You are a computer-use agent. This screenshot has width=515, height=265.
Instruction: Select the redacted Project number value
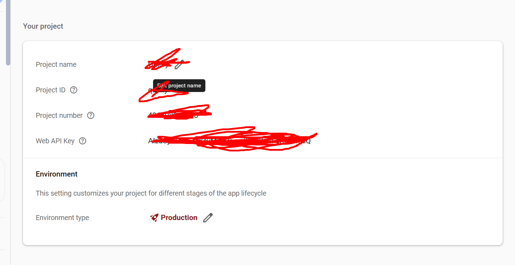173,115
